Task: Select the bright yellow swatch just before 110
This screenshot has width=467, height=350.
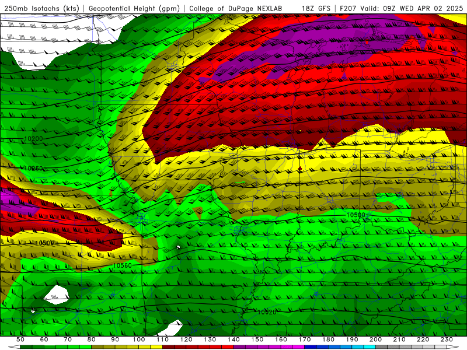Action: [x=156, y=346]
